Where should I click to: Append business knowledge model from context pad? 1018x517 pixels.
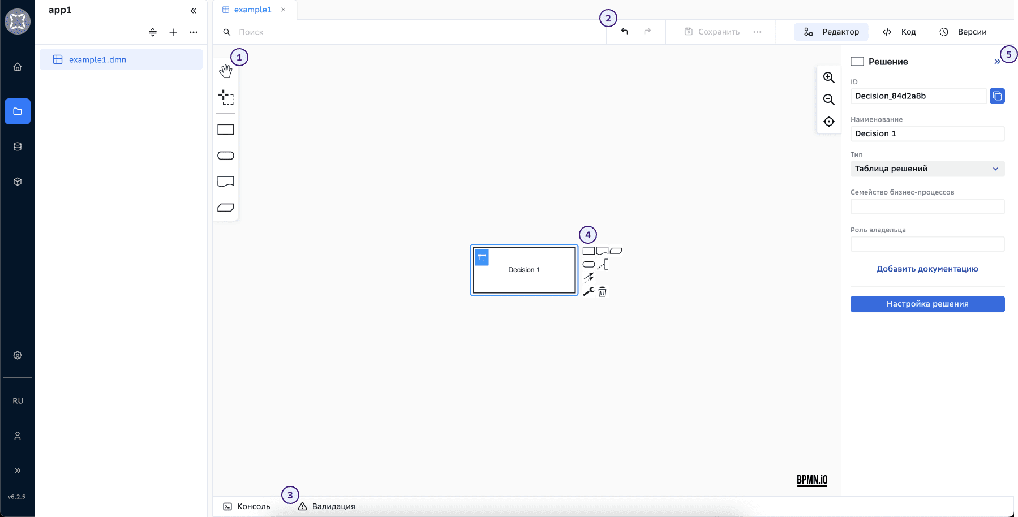click(x=616, y=251)
